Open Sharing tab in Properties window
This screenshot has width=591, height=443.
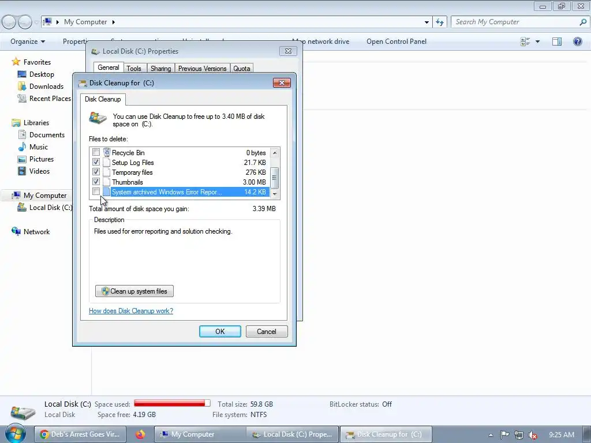pyautogui.click(x=160, y=69)
